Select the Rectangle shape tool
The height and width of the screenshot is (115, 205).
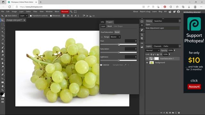click(x=3, y=82)
